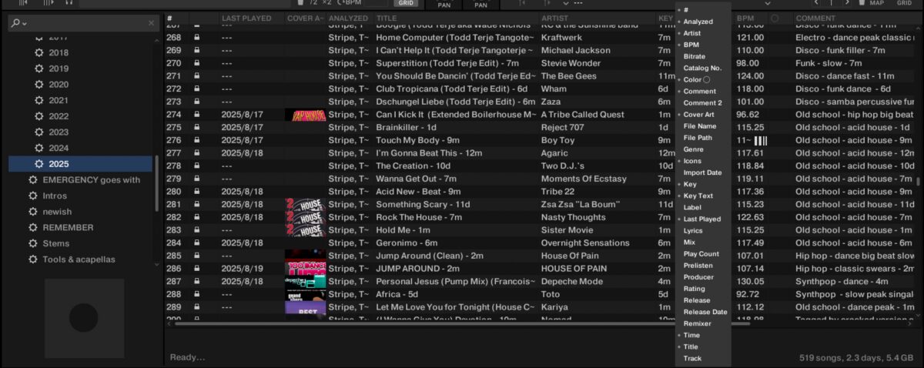Click the lock icon on track 288
Image resolution: width=924 pixels, height=368 pixels.
pos(196,294)
